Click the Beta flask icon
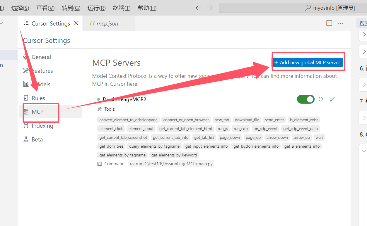 (x=26, y=139)
